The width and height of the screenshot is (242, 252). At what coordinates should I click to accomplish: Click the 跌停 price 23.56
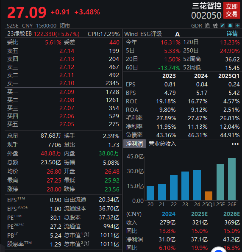[x=112, y=189]
